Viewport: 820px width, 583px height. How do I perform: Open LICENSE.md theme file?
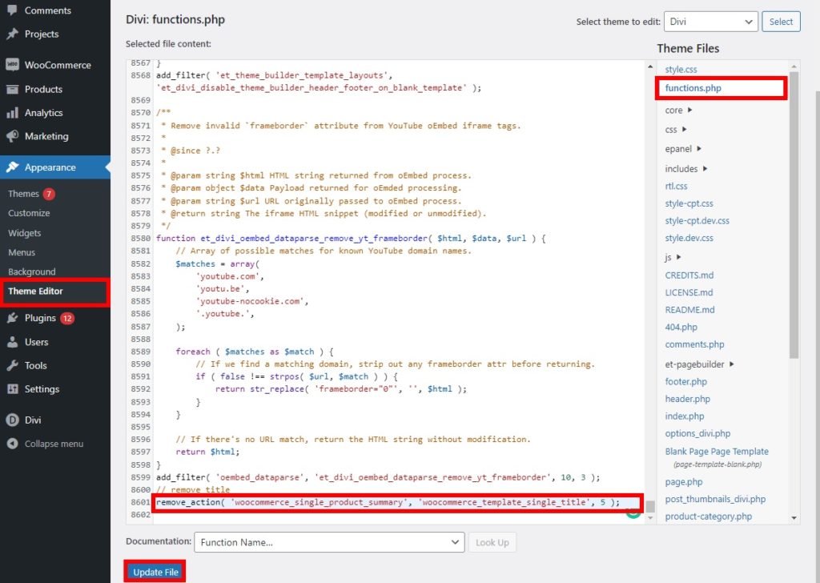pos(689,292)
